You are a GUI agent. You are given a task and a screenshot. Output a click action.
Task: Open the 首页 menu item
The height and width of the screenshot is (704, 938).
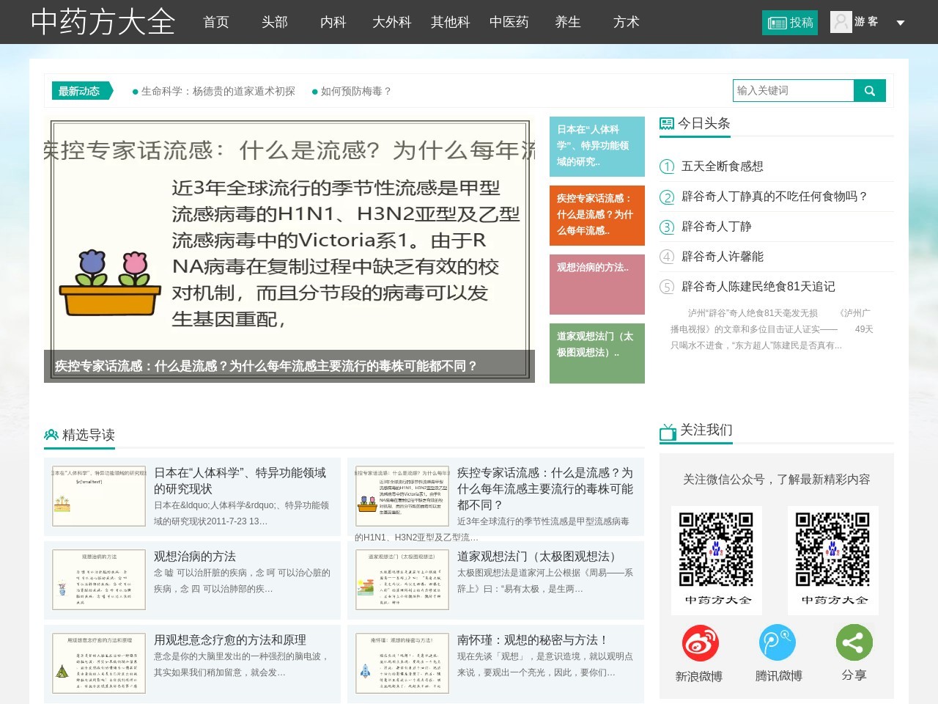click(x=215, y=23)
